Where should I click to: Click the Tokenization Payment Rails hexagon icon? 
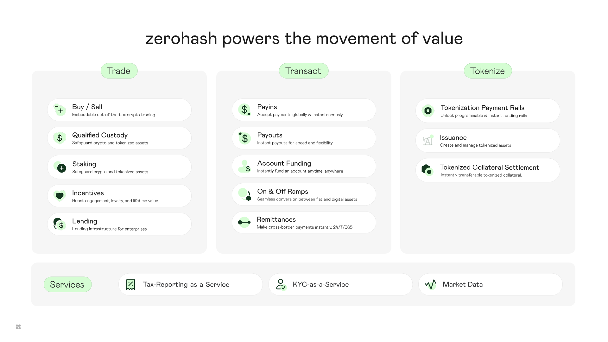[428, 111]
